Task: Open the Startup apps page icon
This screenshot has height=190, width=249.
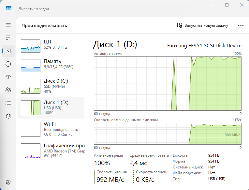Action: pyautogui.click(x=8, y=77)
